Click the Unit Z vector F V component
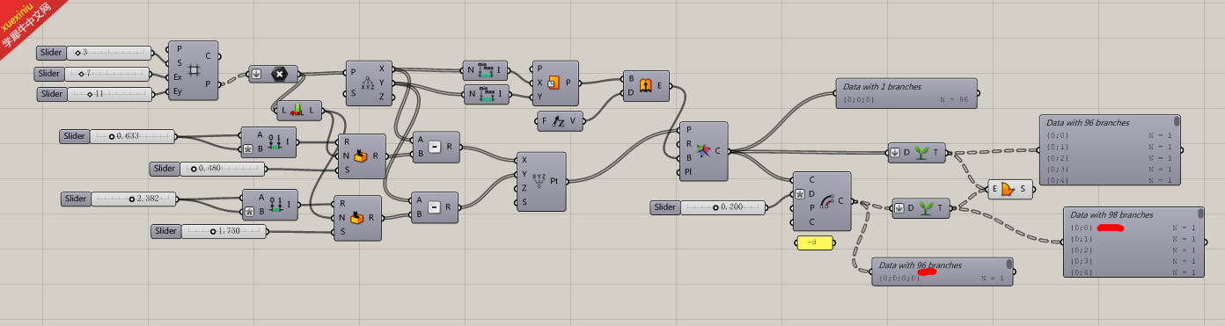 560,121
